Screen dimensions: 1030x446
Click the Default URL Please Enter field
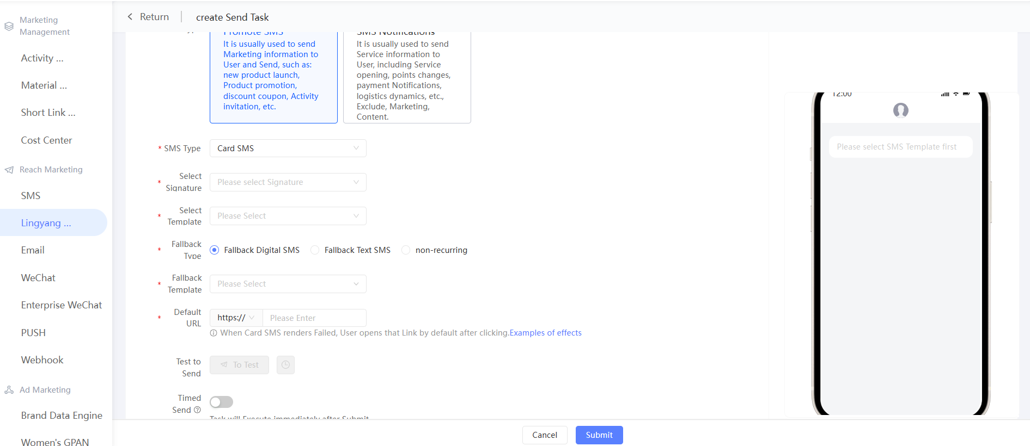click(x=314, y=318)
